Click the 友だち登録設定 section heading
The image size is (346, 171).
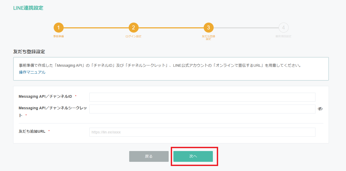pos(29,52)
